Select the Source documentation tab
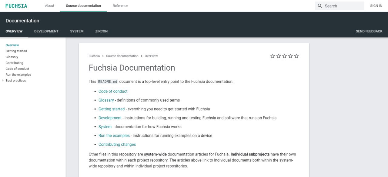 83,6
